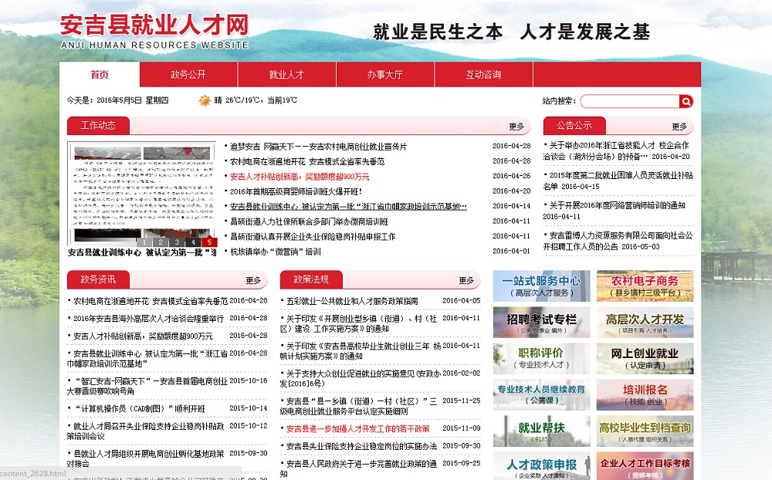
Task: Open 专业技术人员继续教育 banner
Action: pyautogui.click(x=542, y=395)
